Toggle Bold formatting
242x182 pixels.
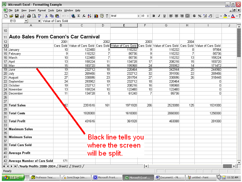coord(154,16)
